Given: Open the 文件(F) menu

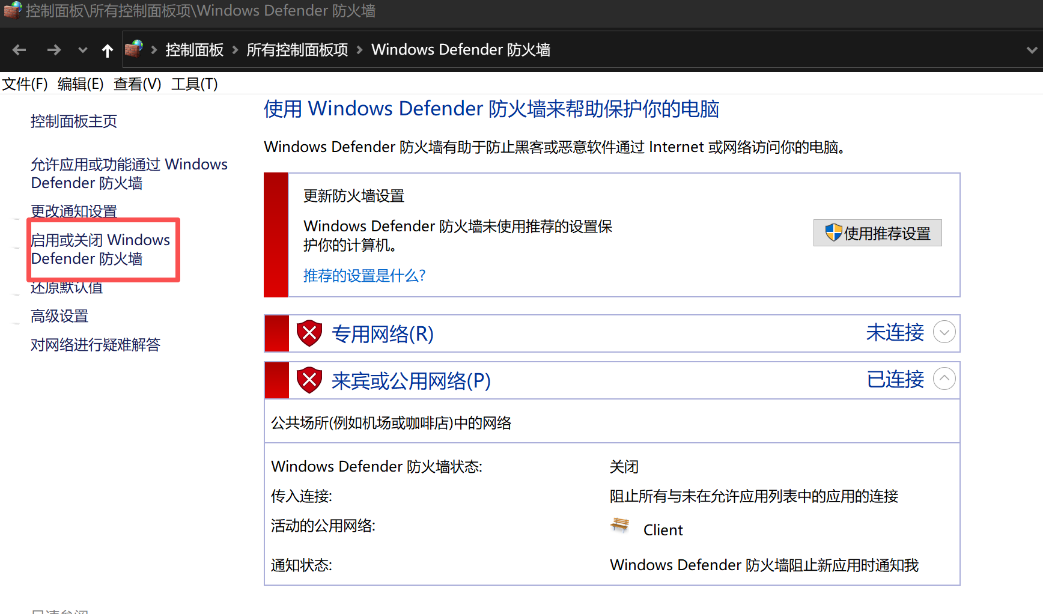Looking at the screenshot, I should tap(25, 84).
